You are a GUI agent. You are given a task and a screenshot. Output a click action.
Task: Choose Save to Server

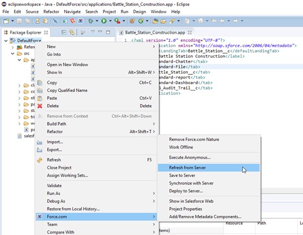pos(209,175)
